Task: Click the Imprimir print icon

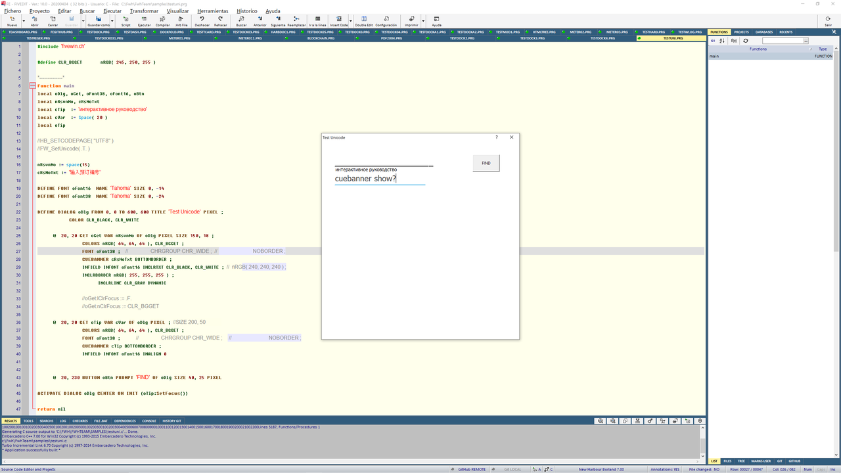Action: coord(411,20)
